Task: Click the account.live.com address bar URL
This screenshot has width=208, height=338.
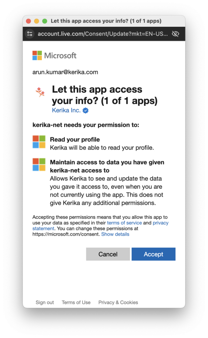Action: click(103, 34)
